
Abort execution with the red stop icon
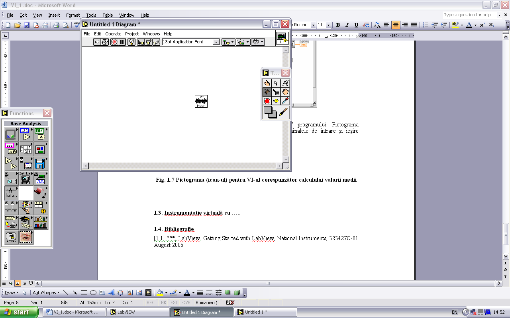coord(114,42)
